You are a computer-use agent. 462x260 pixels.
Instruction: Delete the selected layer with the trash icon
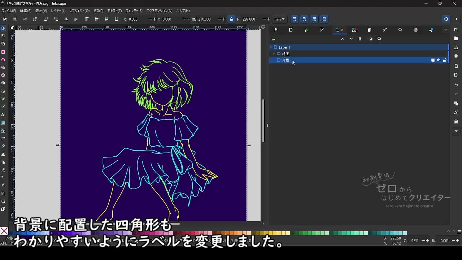tap(360, 39)
